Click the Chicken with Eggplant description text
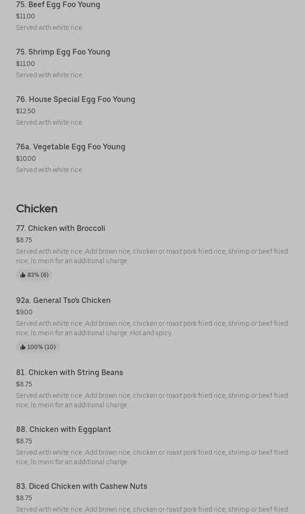 click(152, 457)
